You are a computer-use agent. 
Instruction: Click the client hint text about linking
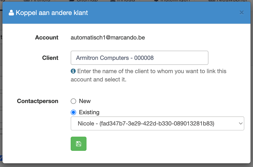148,75
